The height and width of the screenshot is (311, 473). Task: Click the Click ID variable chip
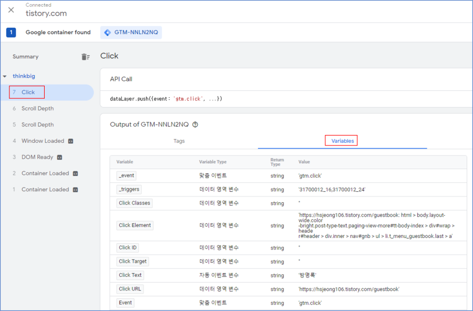pos(128,247)
